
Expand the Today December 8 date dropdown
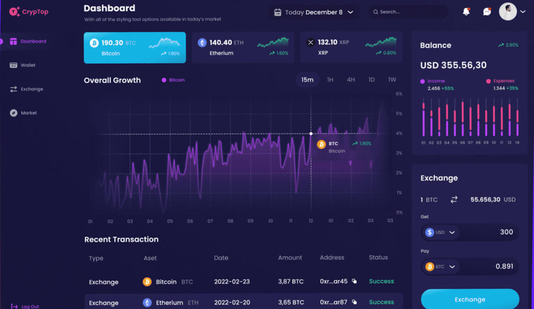tap(351, 12)
